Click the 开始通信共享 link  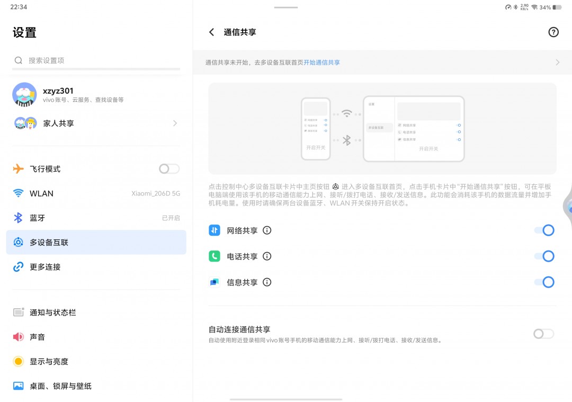point(321,62)
